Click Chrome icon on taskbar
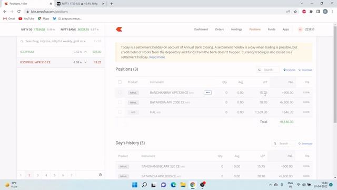This screenshot has height=190, width=337. click(x=193, y=185)
